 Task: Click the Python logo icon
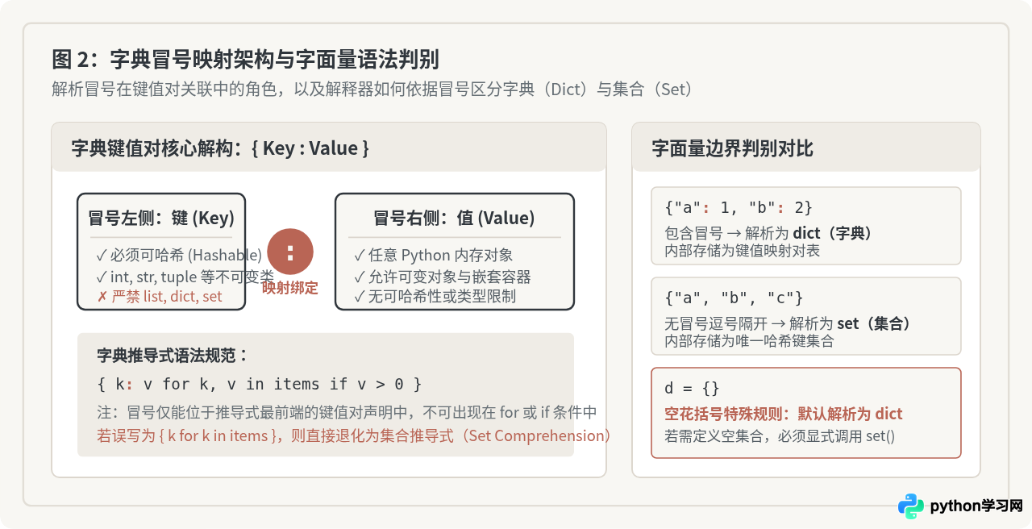click(x=911, y=506)
